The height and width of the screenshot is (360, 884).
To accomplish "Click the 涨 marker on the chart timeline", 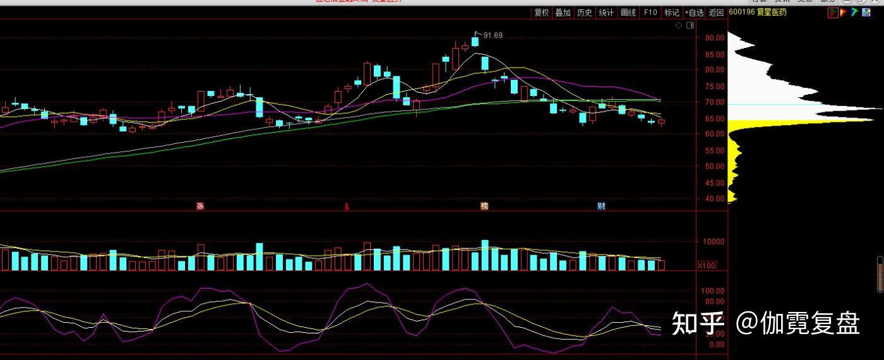I will (x=200, y=206).
